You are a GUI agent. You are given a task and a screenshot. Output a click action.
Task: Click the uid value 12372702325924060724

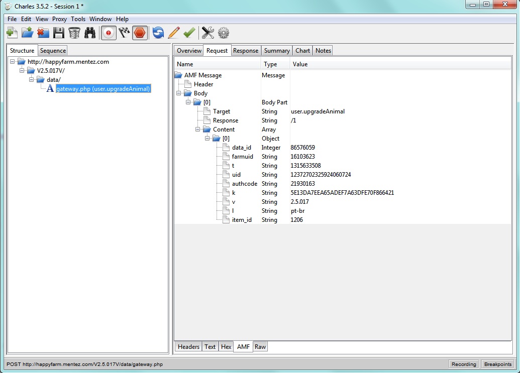click(321, 175)
